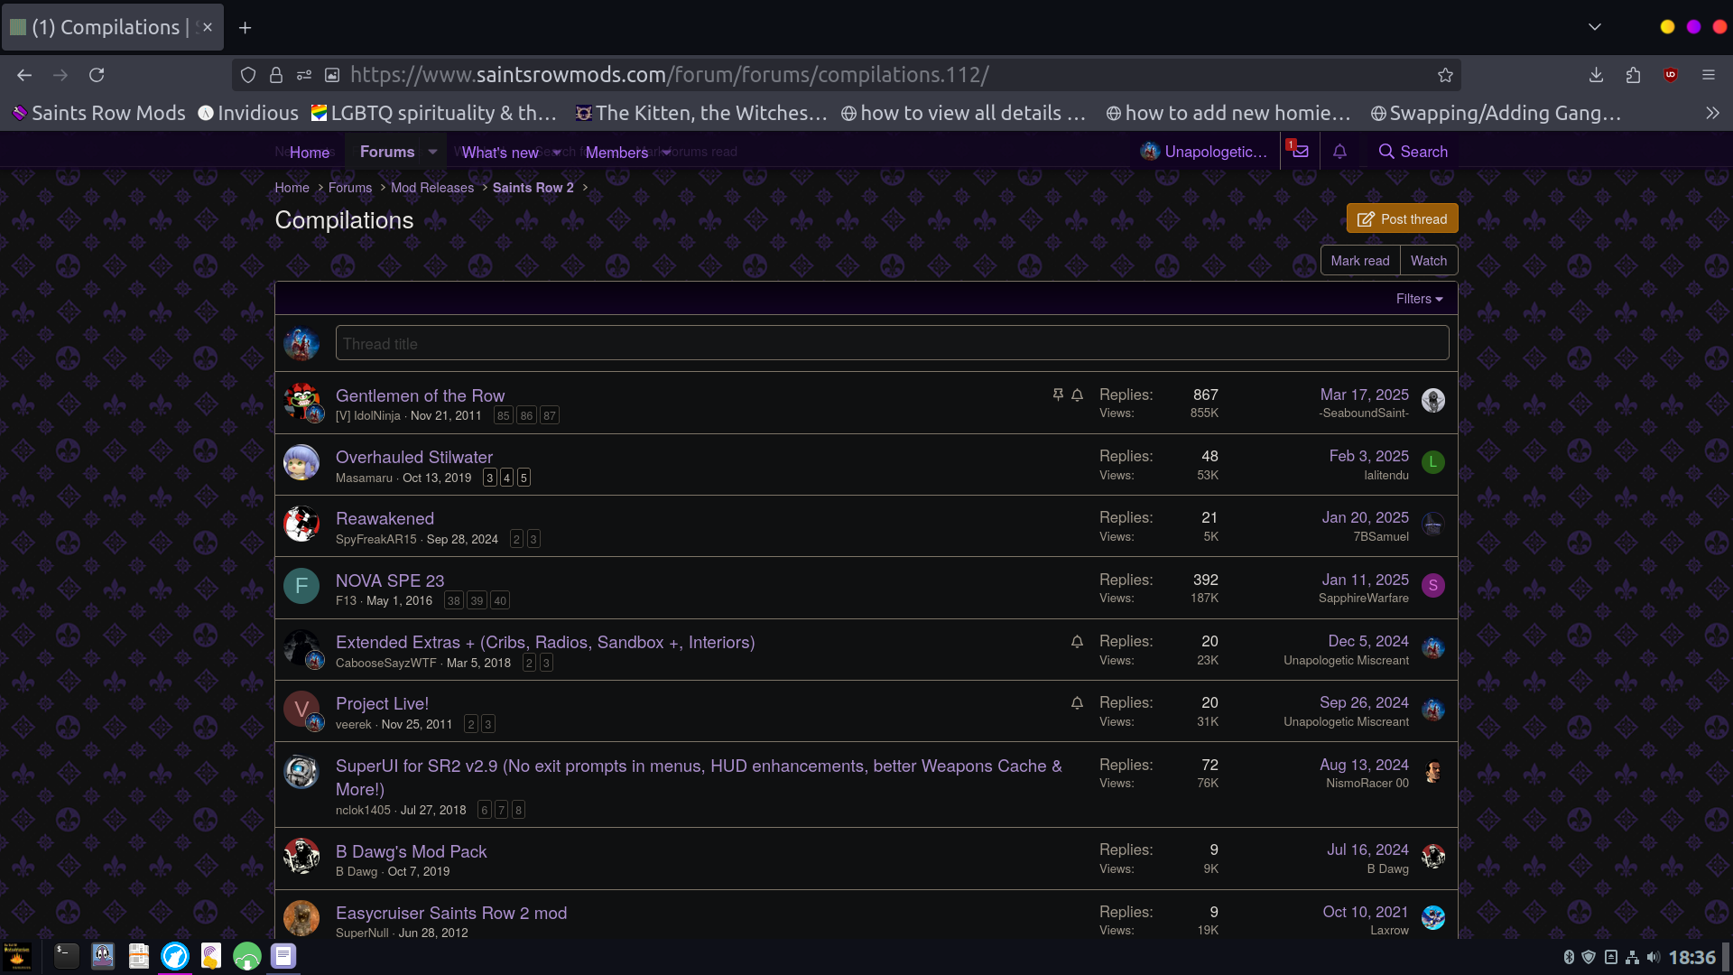Image resolution: width=1733 pixels, height=975 pixels.
Task: Open the system clock showing 18:36
Action: [1691, 957]
